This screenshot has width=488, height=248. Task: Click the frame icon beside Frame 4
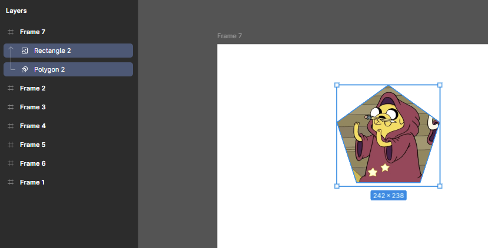pos(11,126)
